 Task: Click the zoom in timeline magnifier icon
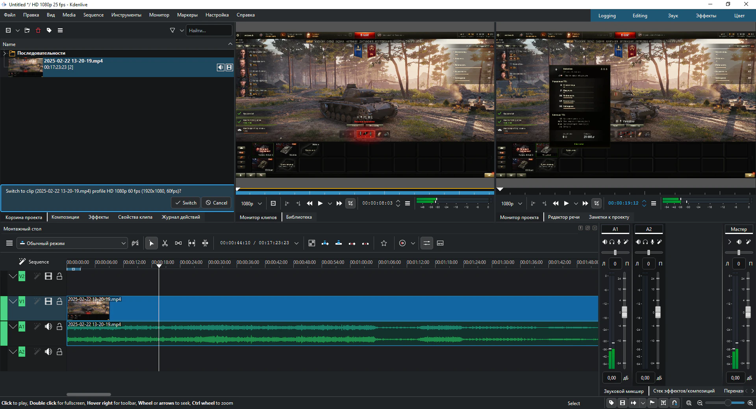pos(750,403)
